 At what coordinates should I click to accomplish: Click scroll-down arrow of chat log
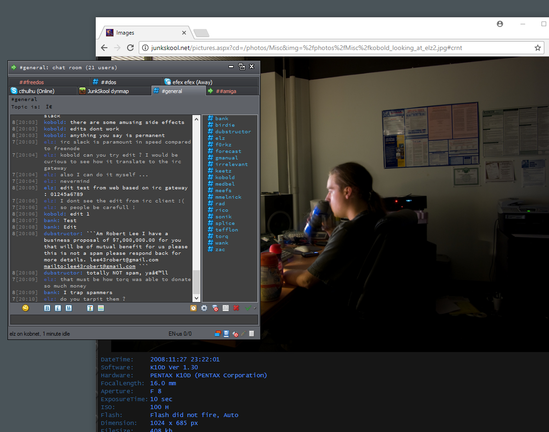click(x=196, y=298)
